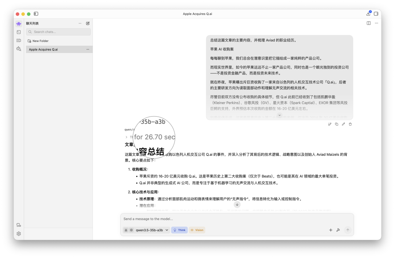This screenshot has height=258, width=395.
Task: Click the line 苹果 AI 收购案
Action: [222, 49]
